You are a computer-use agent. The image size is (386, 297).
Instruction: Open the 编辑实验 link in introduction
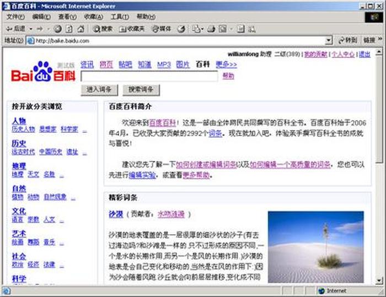point(142,175)
